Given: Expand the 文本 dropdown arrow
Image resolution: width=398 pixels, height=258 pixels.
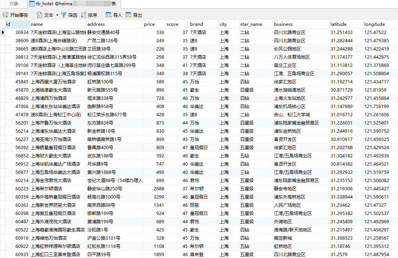Looking at the screenshot, I should 57,15.
